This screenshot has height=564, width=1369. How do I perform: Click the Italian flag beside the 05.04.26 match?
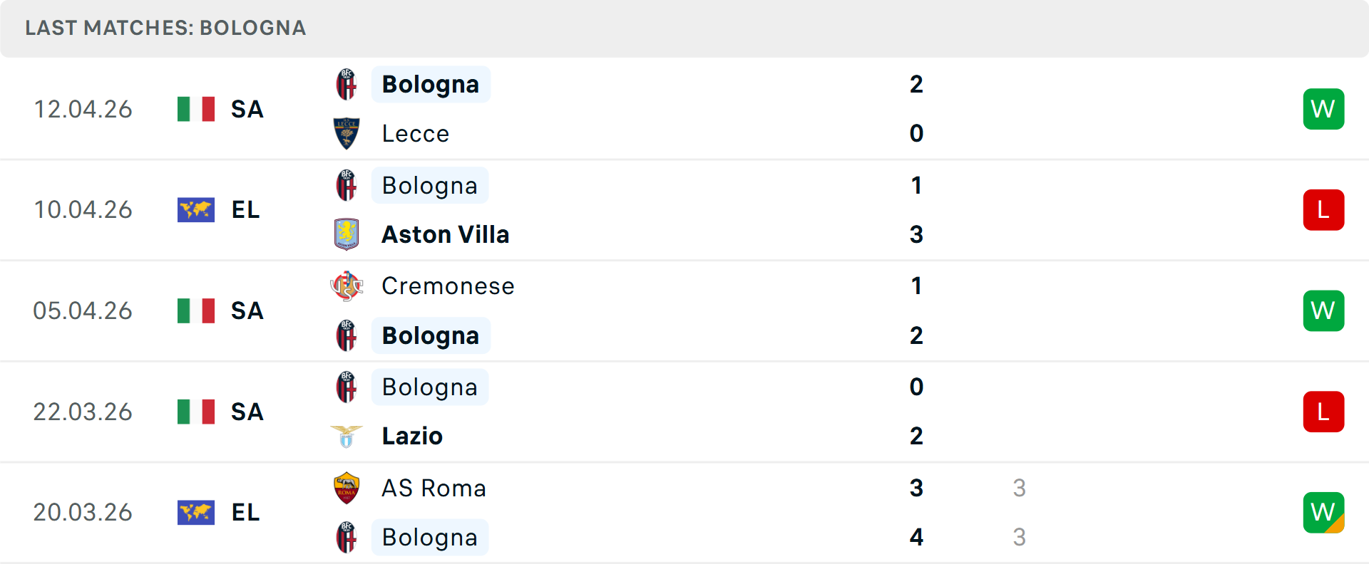coord(196,310)
